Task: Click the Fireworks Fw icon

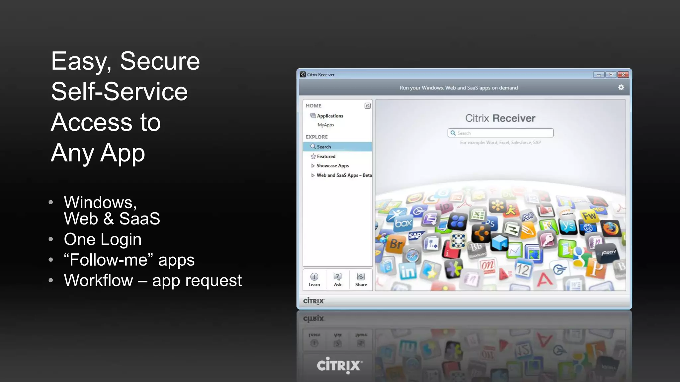Action: click(589, 216)
